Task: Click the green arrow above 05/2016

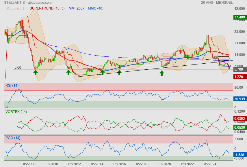Action: [119, 72]
